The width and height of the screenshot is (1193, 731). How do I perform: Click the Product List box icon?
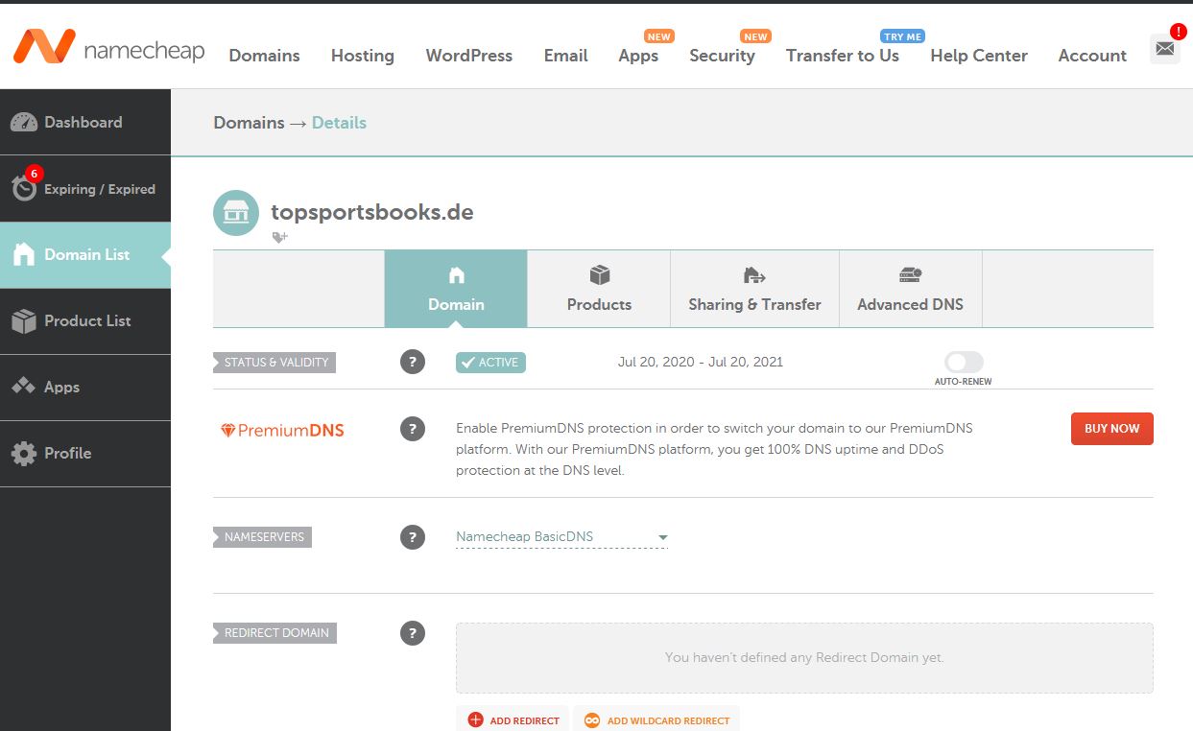(x=24, y=320)
